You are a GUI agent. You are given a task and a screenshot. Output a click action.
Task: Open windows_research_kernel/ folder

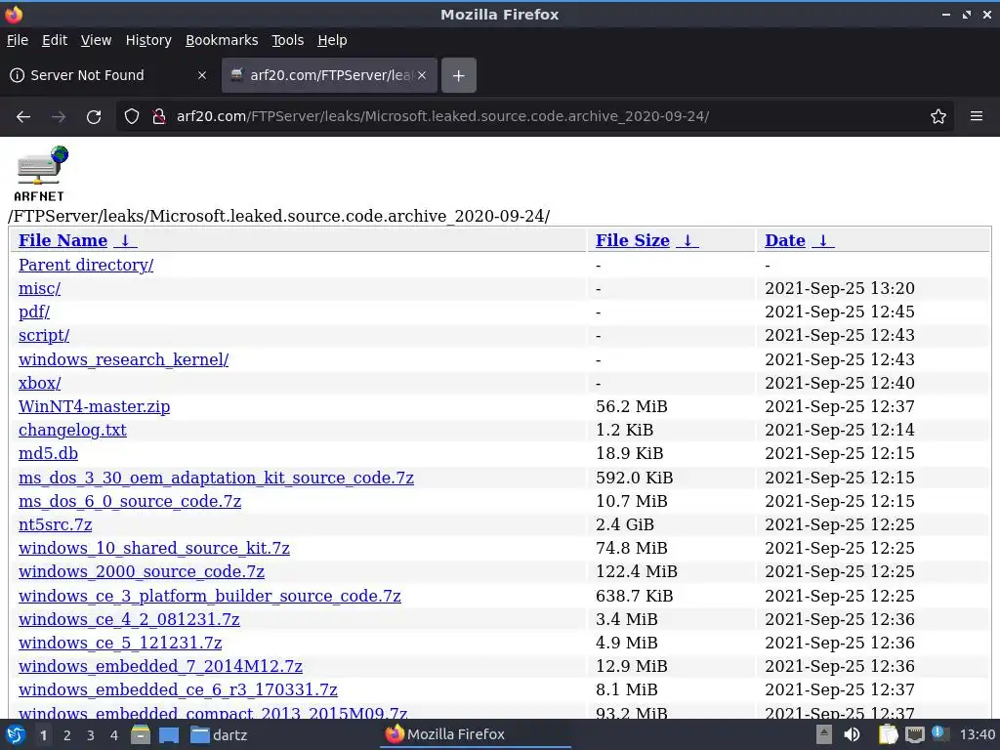point(124,359)
